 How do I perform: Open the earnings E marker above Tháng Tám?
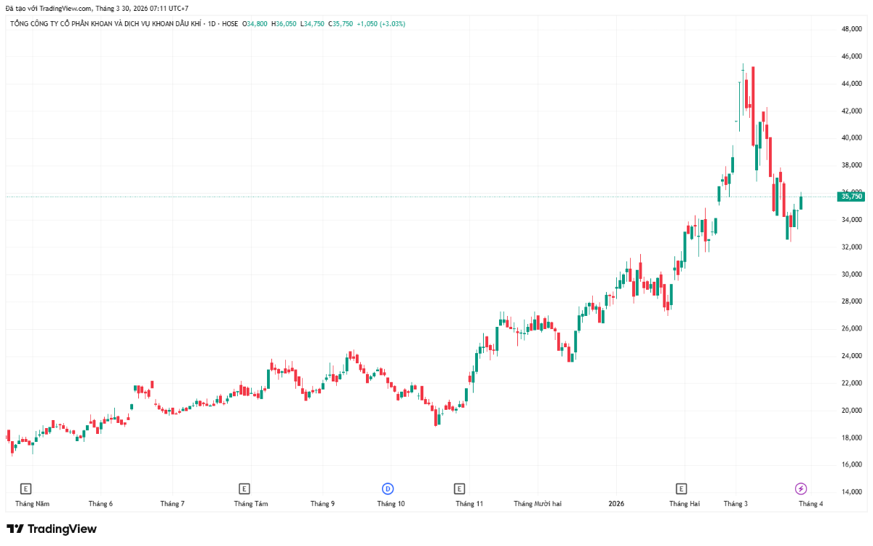click(244, 488)
